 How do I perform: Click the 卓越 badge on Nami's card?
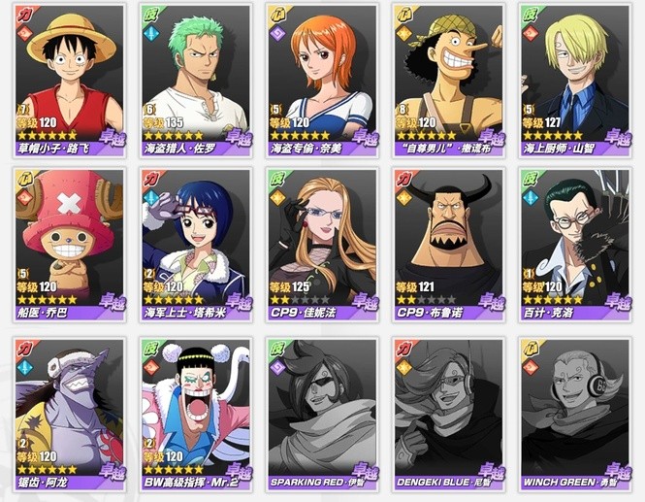pyautogui.click(x=366, y=138)
